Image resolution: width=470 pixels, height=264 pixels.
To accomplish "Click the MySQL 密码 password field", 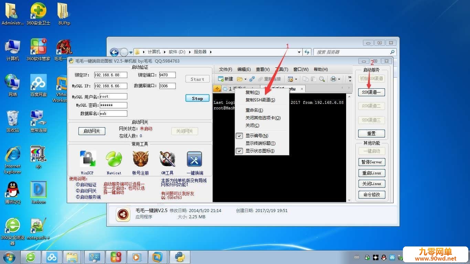I will (x=113, y=105).
